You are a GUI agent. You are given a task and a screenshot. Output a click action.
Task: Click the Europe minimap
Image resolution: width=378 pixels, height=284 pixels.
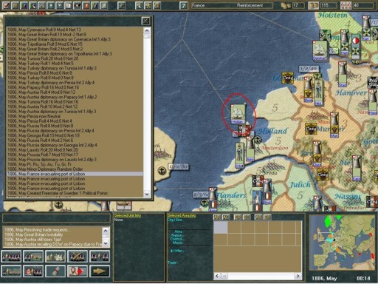coord(343,243)
